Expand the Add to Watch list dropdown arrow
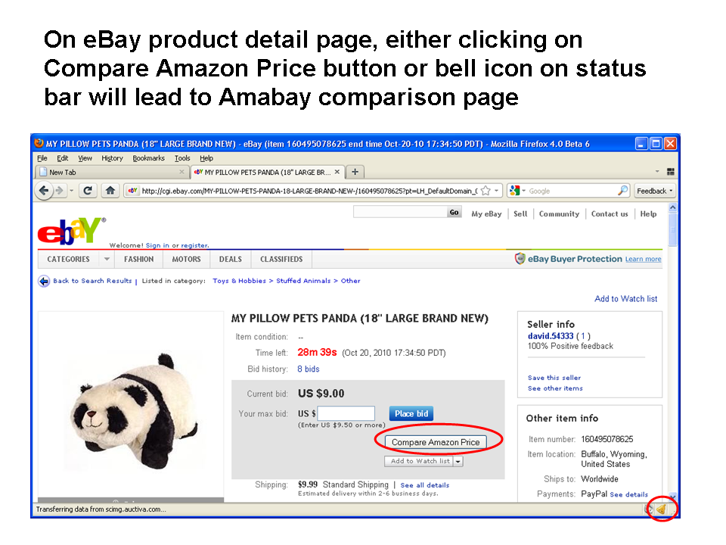Viewport: 726px width, 545px height. pos(458,461)
